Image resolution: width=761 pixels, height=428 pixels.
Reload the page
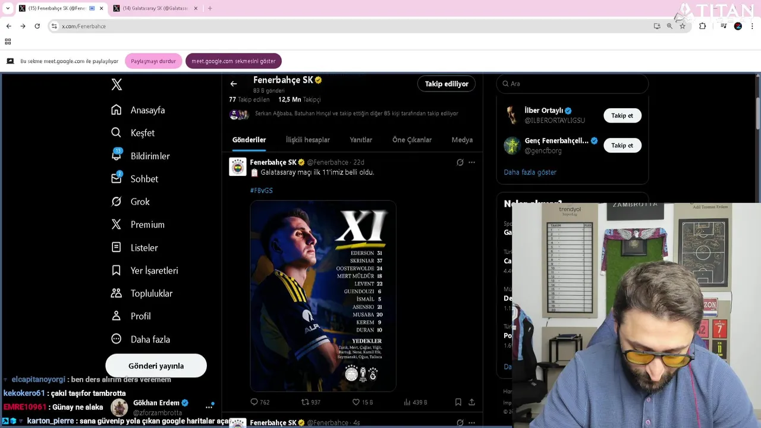click(x=37, y=26)
